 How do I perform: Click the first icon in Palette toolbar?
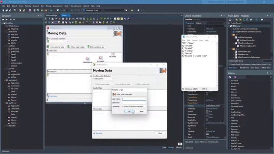pos(230,77)
